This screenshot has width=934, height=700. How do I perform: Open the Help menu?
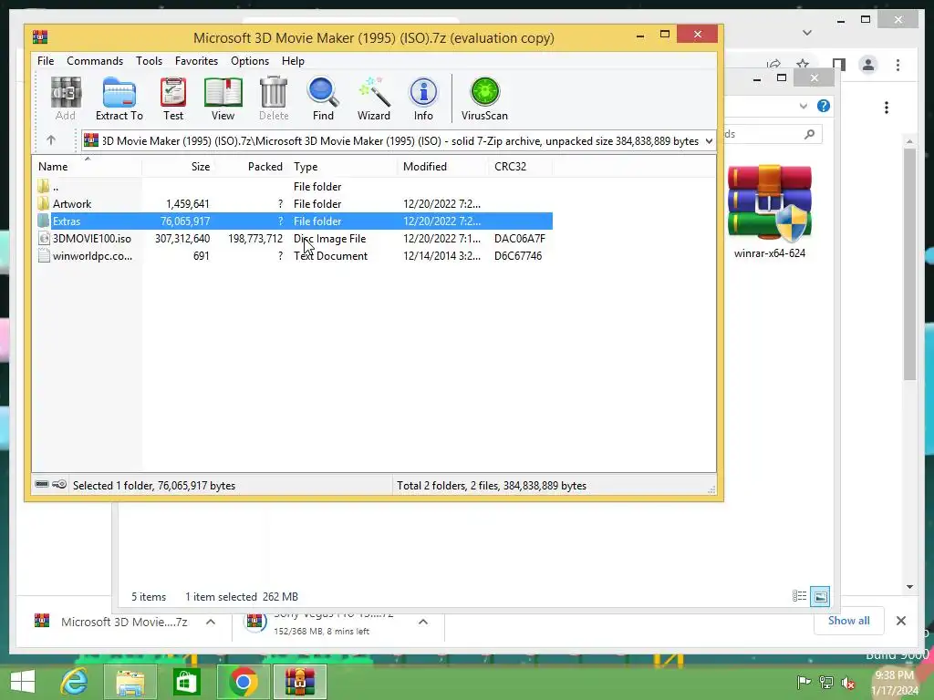[x=293, y=61]
